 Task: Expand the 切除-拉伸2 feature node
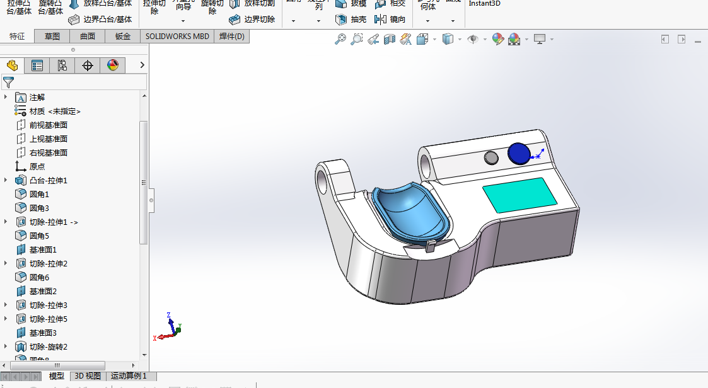pyautogui.click(x=6, y=263)
